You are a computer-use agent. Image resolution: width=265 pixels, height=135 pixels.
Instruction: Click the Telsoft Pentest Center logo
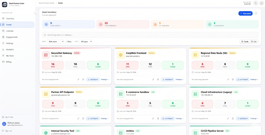pos(4,4)
